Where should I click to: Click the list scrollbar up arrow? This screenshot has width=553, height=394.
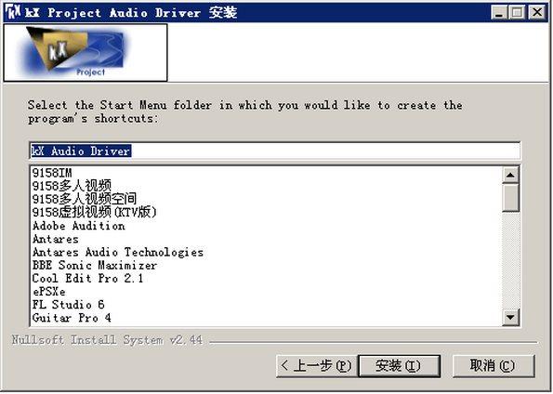pos(510,175)
